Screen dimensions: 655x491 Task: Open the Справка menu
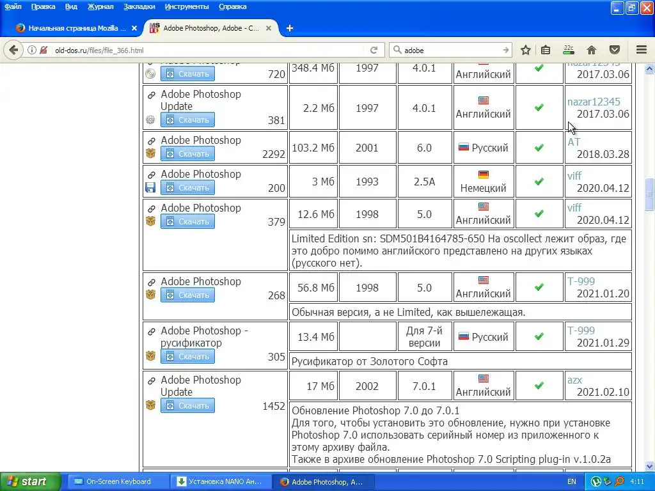tap(233, 6)
